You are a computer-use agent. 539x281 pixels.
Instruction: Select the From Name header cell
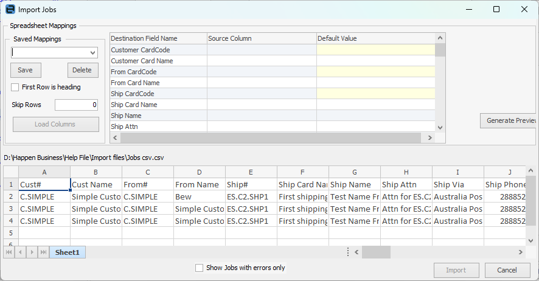click(200, 184)
